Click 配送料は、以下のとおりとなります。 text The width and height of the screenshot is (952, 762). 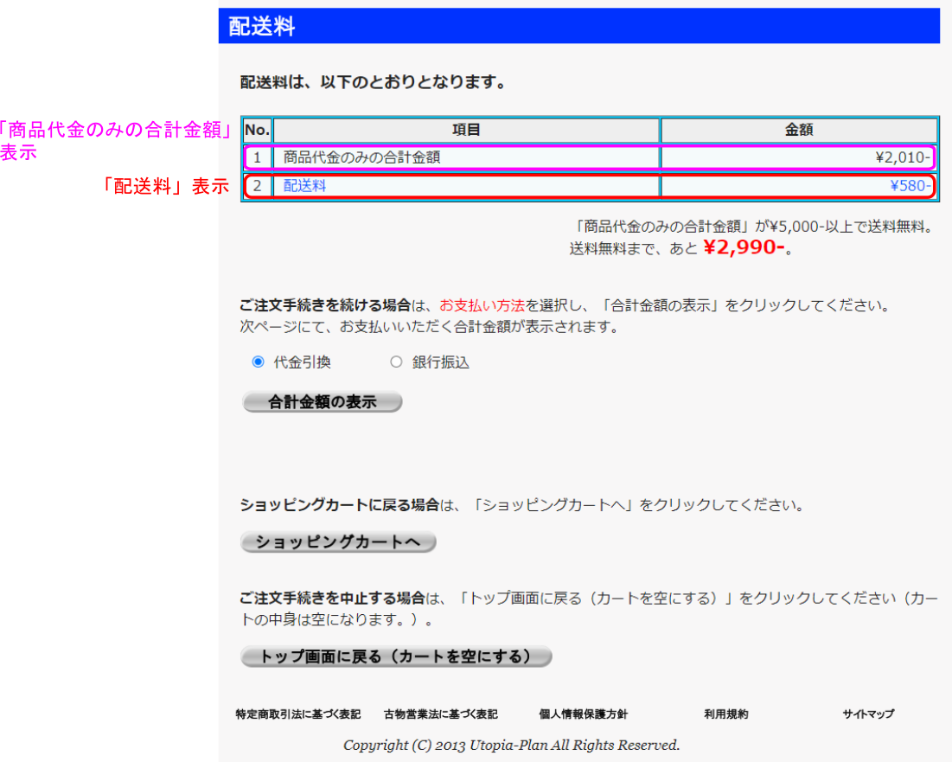tap(374, 82)
